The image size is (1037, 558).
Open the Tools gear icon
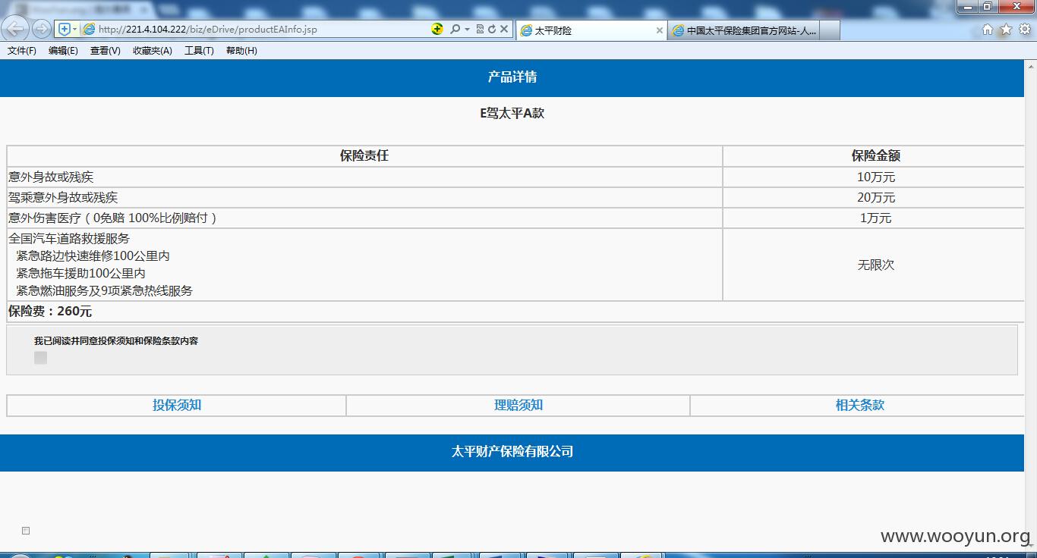point(1025,30)
